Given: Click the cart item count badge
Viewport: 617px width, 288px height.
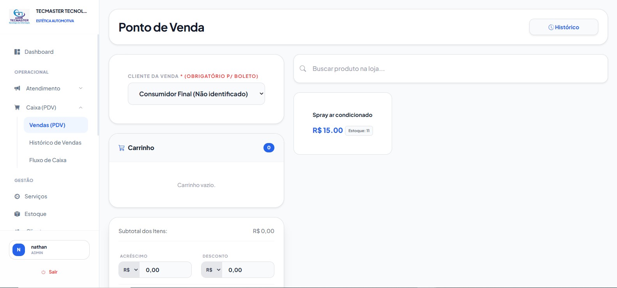Looking at the screenshot, I should [x=269, y=148].
